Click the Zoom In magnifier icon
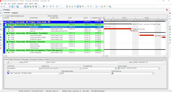Viewport: 172px width, 92px height. [x=88, y=7]
